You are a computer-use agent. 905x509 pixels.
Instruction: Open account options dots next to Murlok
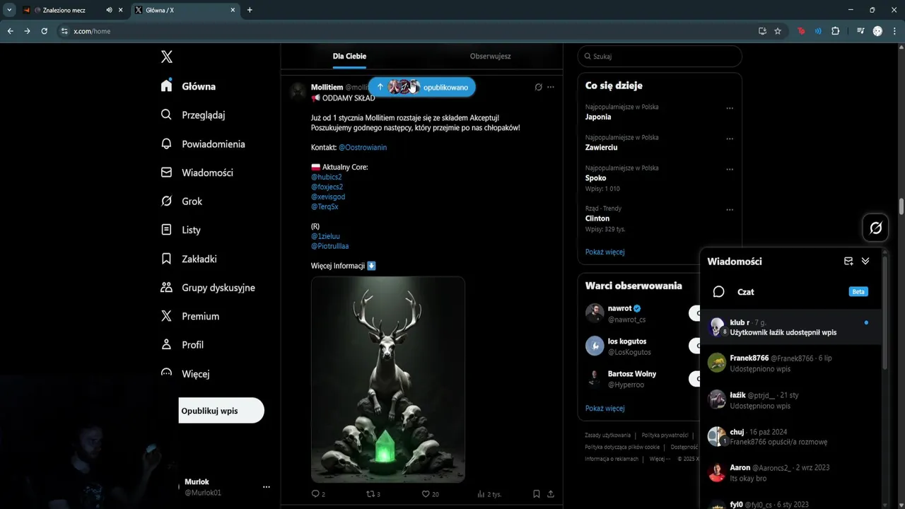(267, 487)
